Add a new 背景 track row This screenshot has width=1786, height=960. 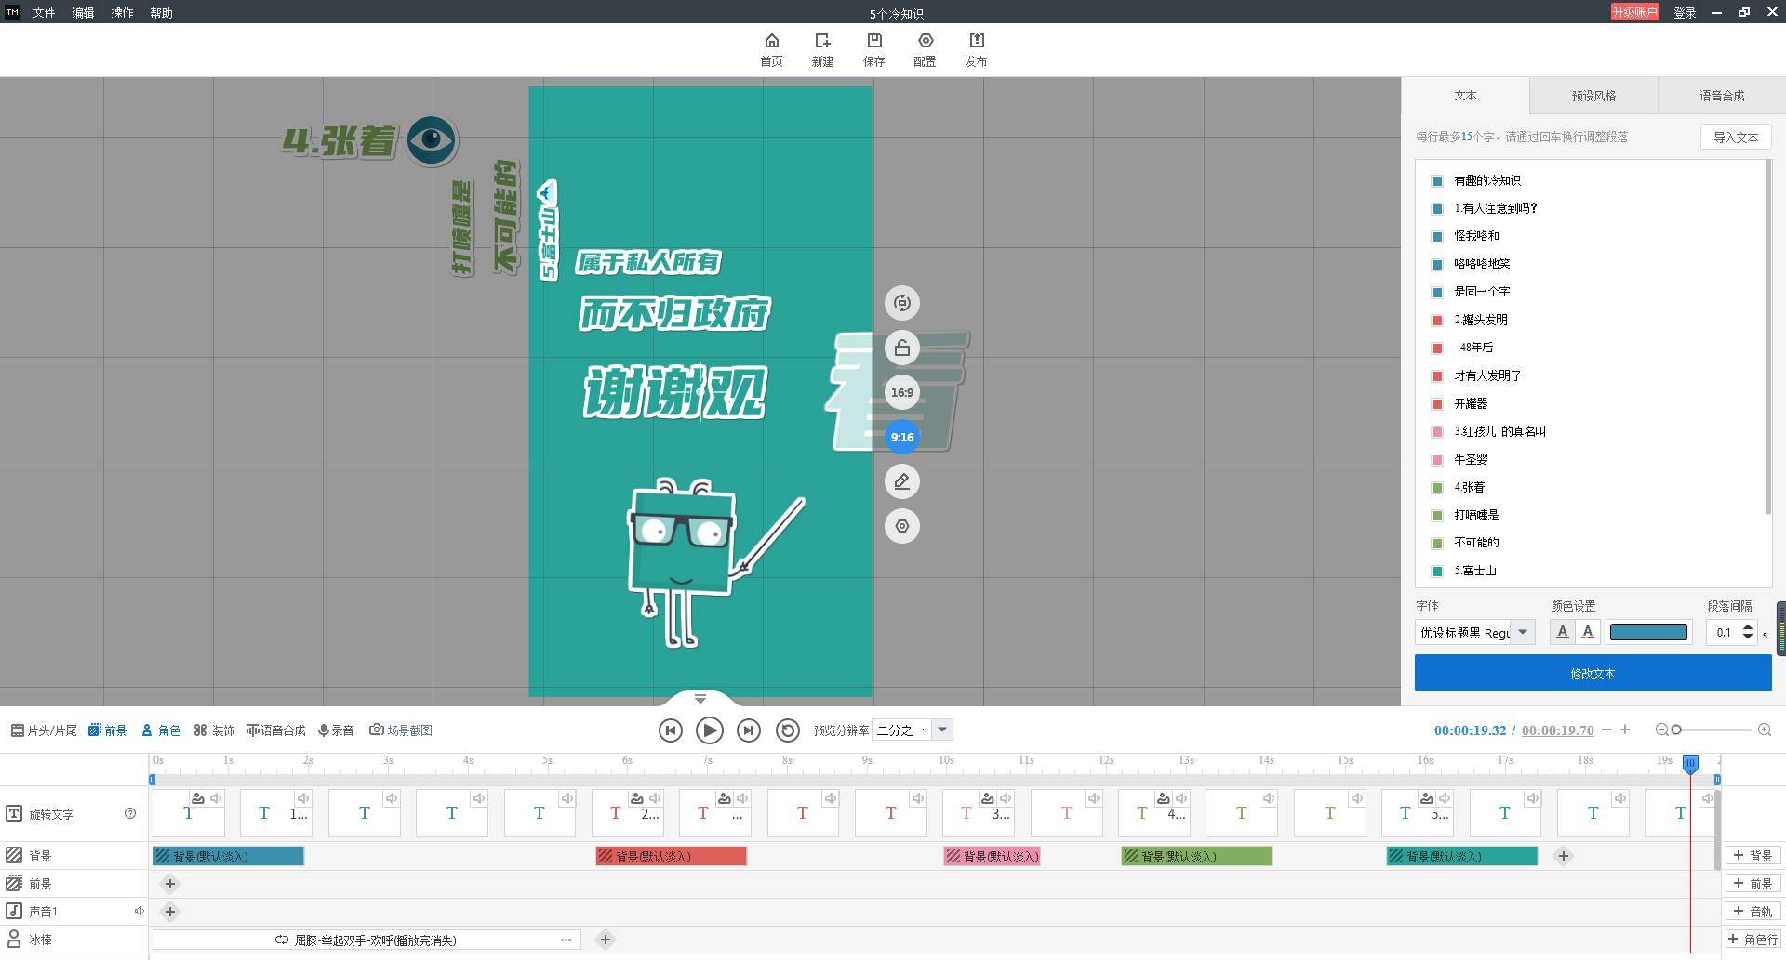[1753, 856]
